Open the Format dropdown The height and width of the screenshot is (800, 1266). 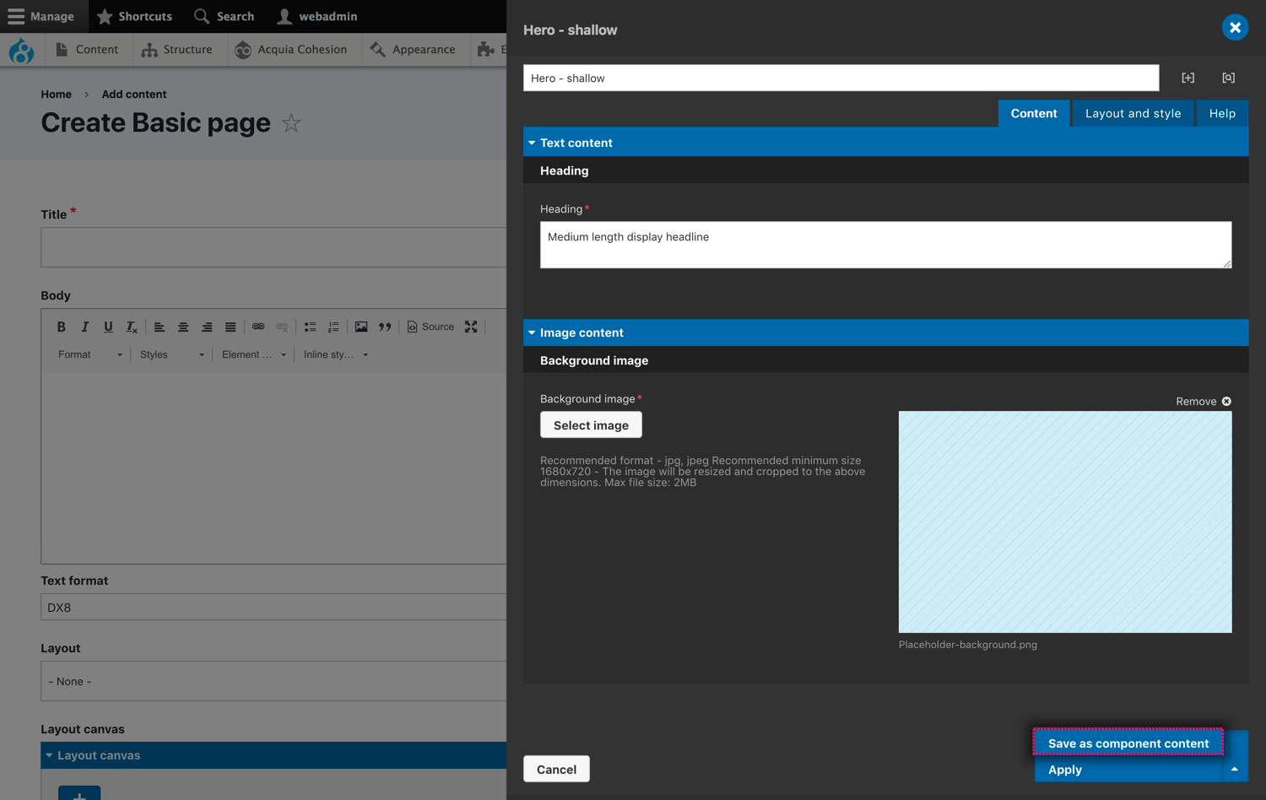[89, 354]
